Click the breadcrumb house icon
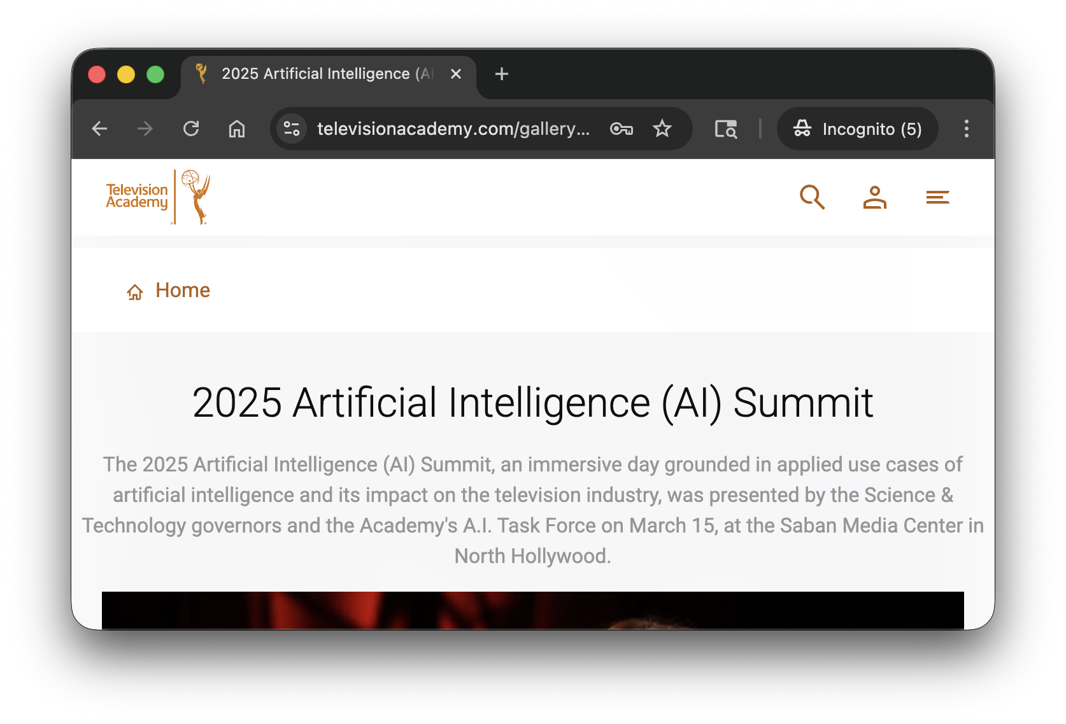This screenshot has width=1066, height=724. 135,292
